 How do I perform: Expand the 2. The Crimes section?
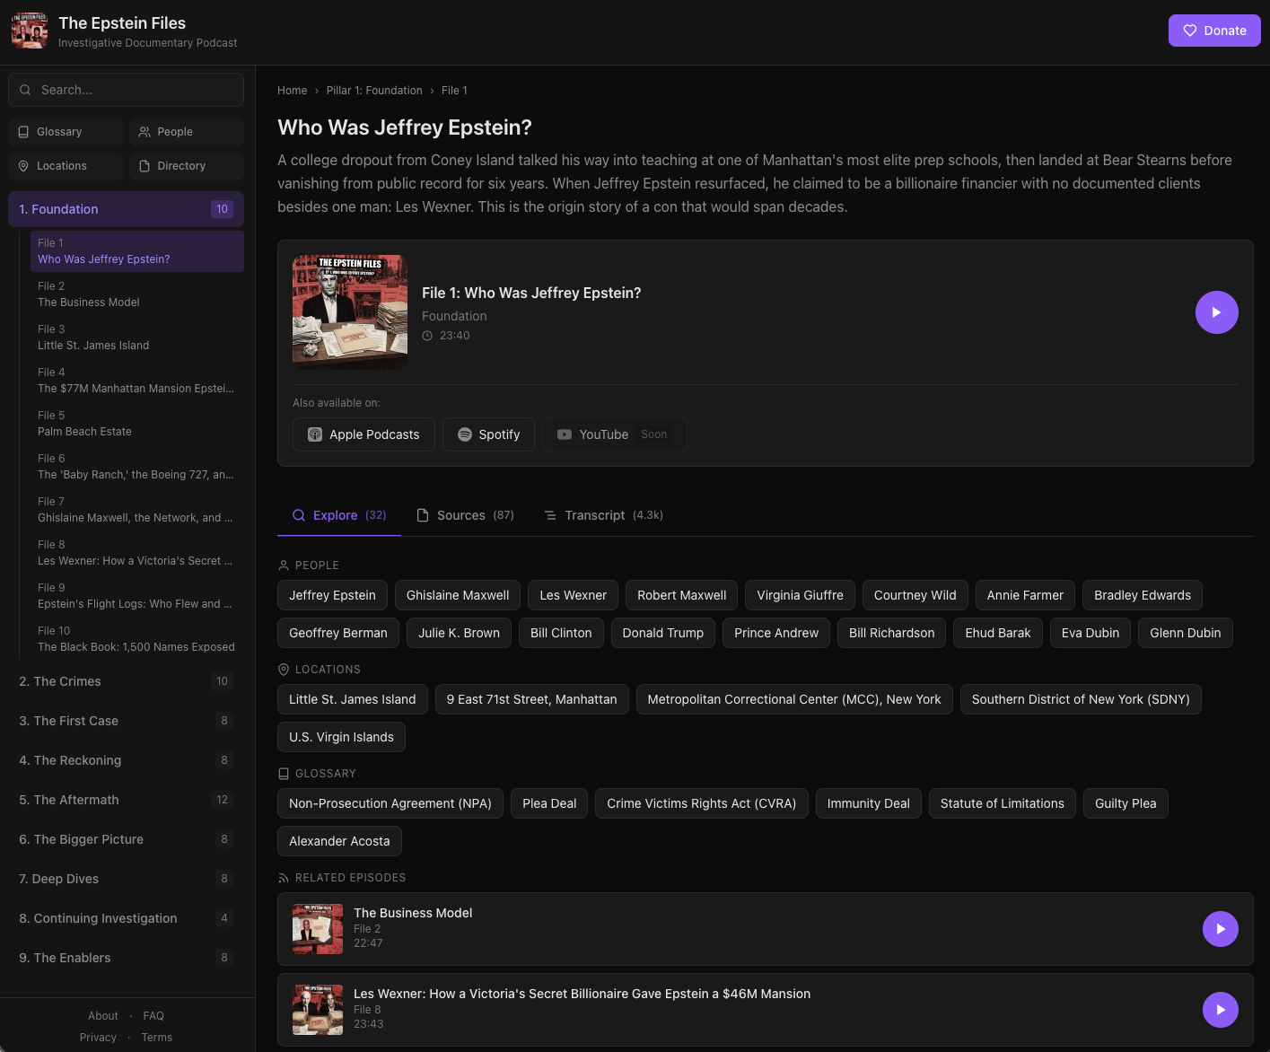(x=126, y=681)
